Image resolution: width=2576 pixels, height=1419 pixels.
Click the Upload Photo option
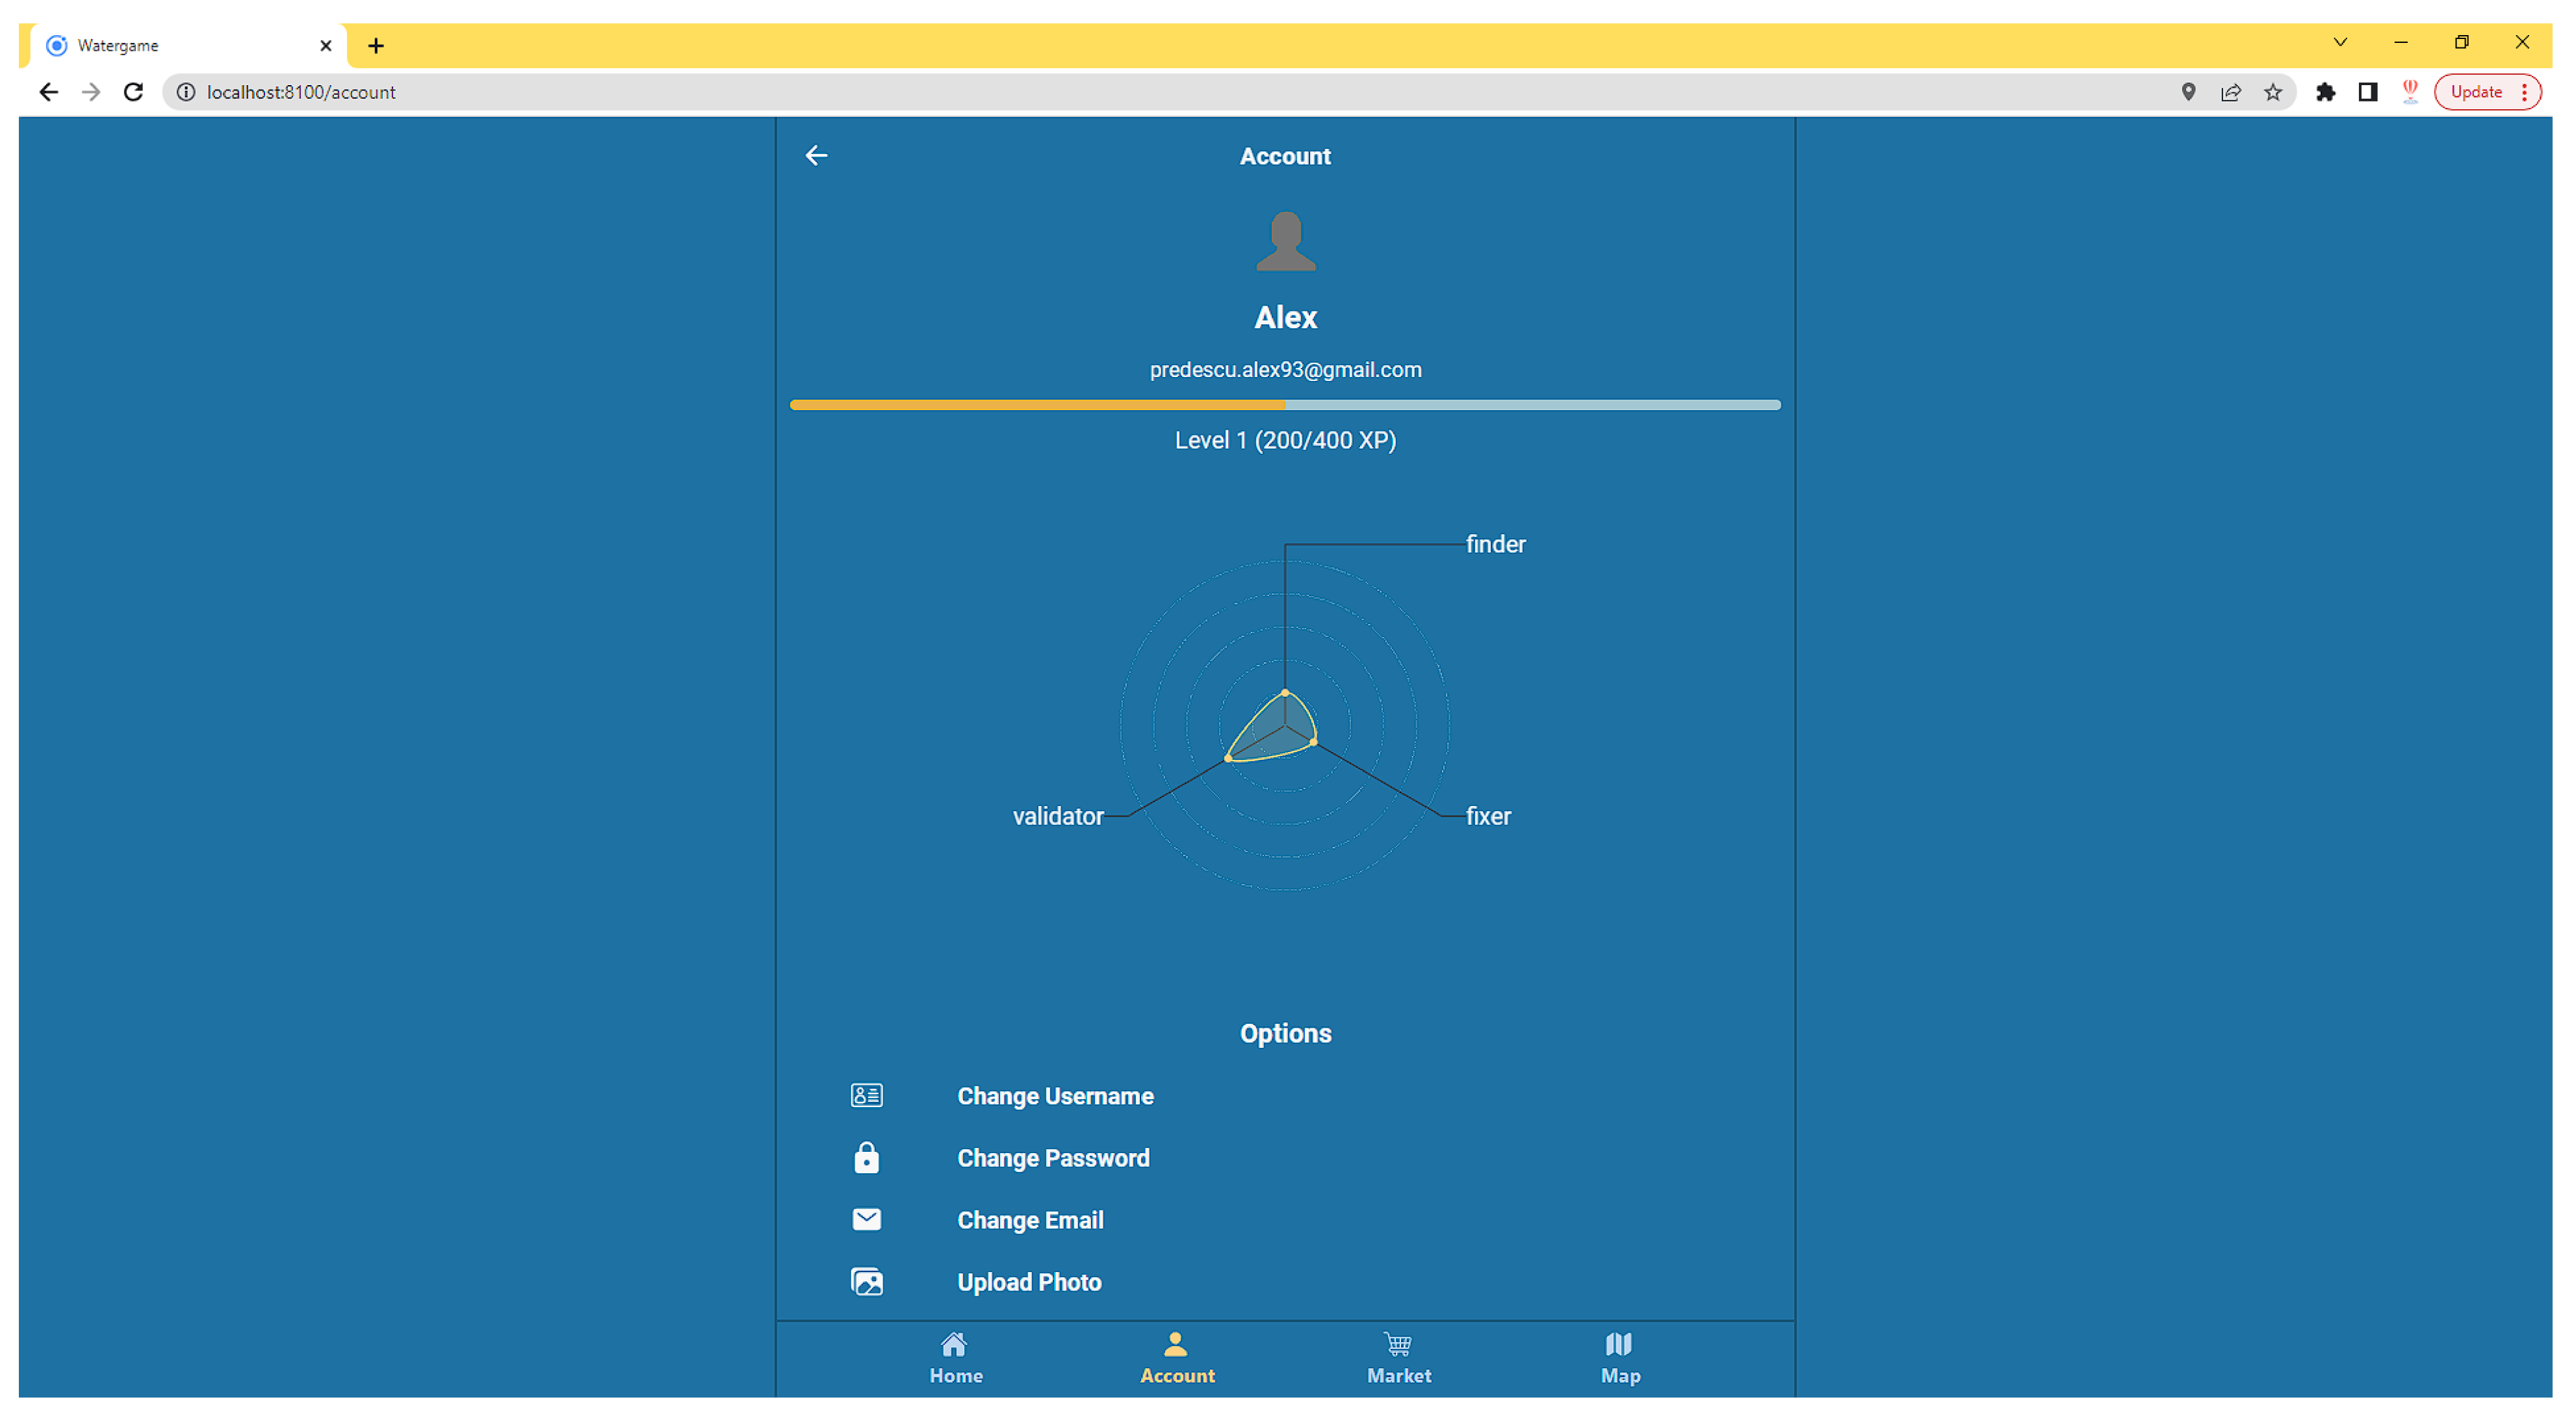[1029, 1281]
